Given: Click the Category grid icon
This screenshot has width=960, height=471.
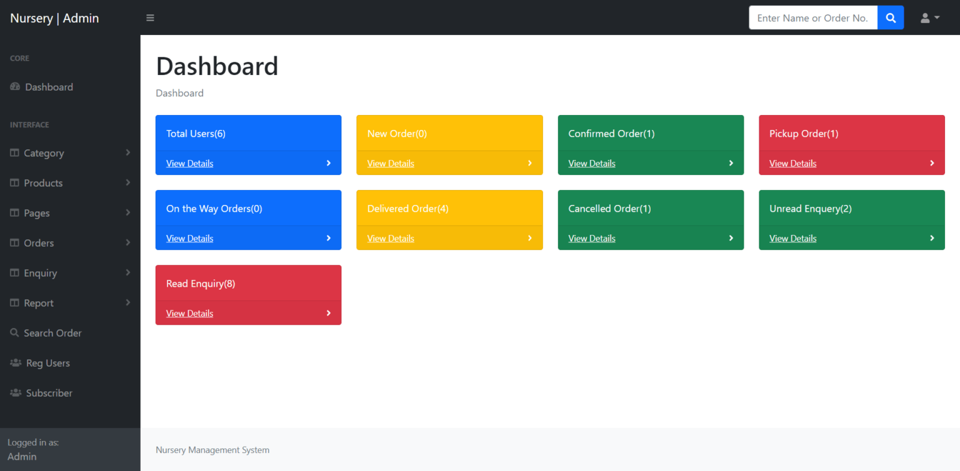Looking at the screenshot, I should (x=14, y=153).
